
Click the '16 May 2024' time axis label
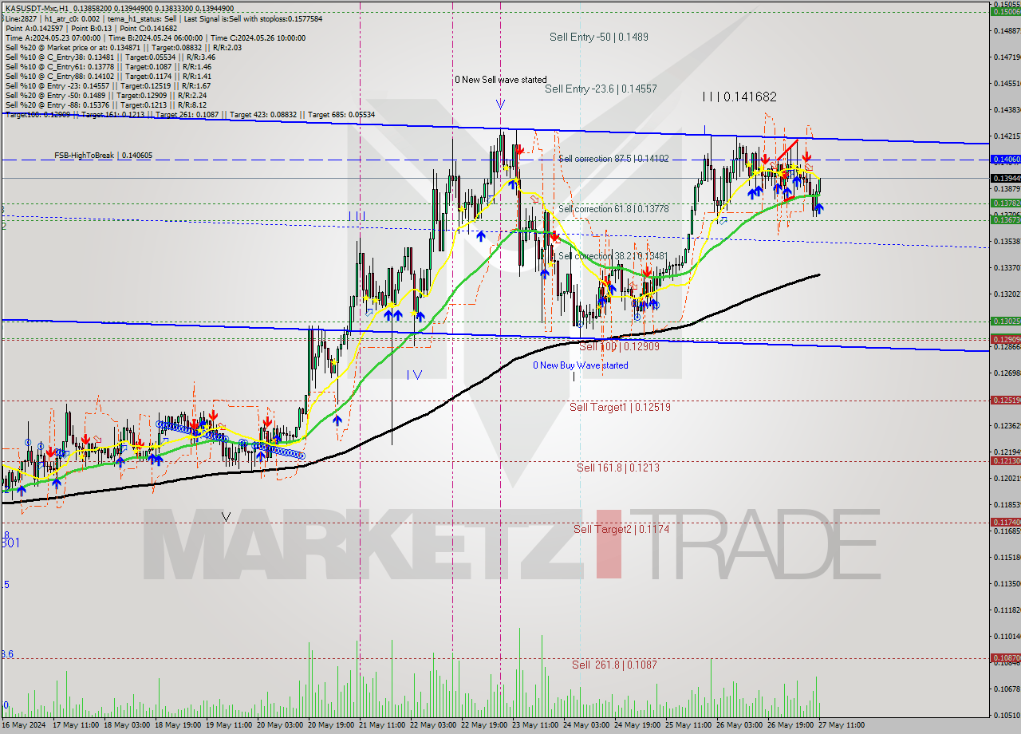coord(24,724)
